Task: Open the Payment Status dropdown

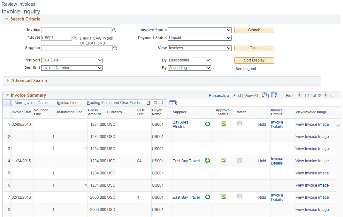Action: tap(199, 37)
